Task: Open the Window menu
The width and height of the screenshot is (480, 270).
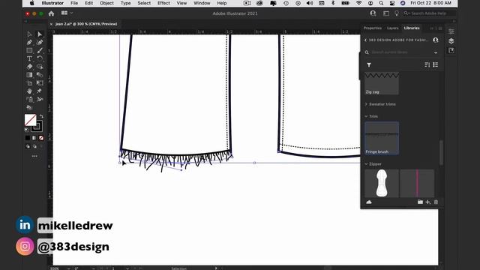Action: pos(202,3)
